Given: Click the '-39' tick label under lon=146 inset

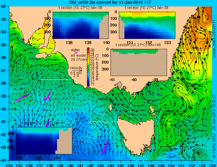Looking at the screenshot, I should (156, 80).
